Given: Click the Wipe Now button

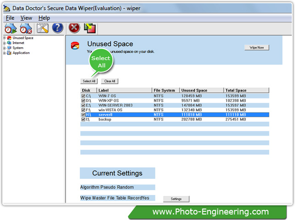Looking at the screenshot, I should click(x=256, y=48).
